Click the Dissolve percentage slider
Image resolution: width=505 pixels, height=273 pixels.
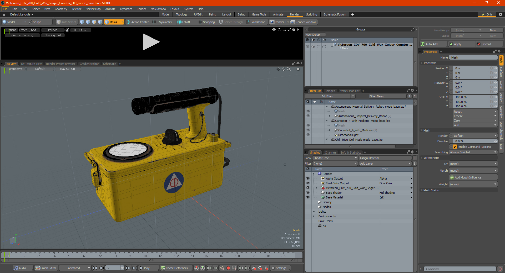[473, 141]
